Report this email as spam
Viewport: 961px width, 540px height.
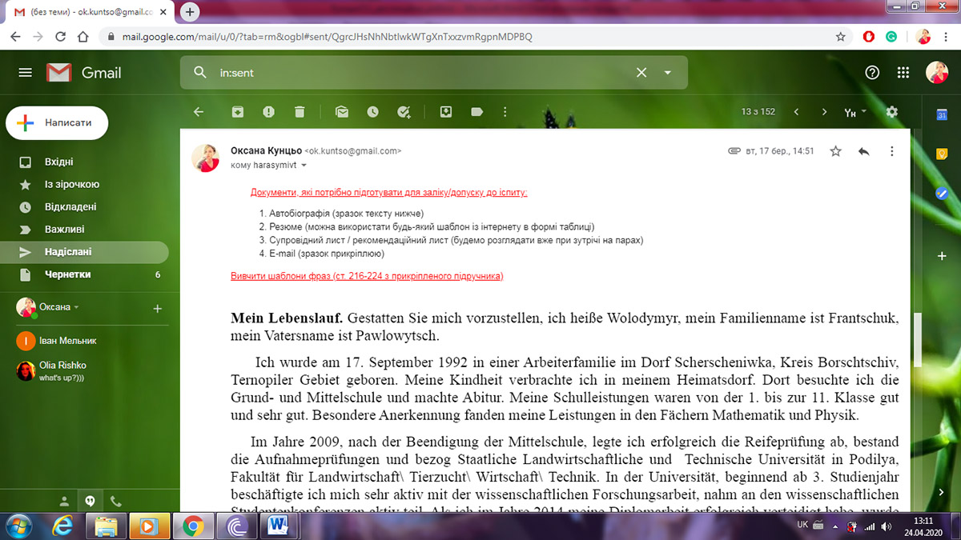268,112
